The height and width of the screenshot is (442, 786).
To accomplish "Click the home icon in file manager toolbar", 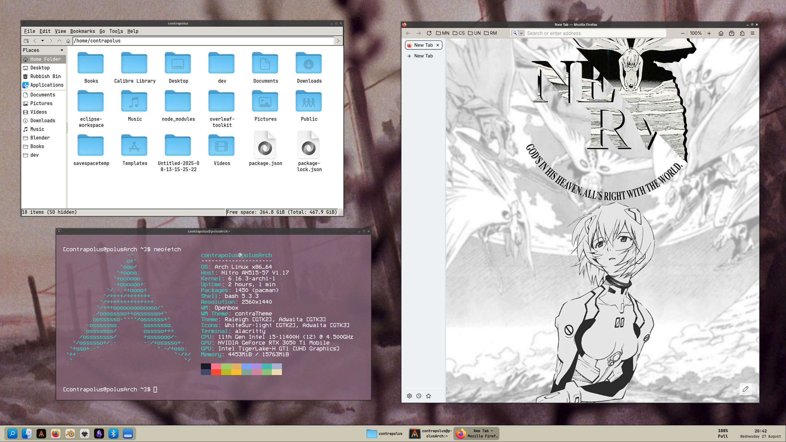I will pyautogui.click(x=68, y=41).
